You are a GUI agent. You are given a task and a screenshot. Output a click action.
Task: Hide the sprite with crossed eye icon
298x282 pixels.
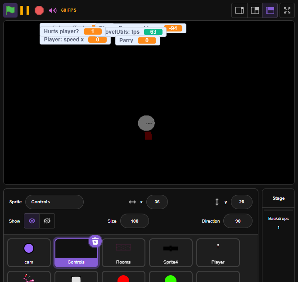pyautogui.click(x=47, y=221)
